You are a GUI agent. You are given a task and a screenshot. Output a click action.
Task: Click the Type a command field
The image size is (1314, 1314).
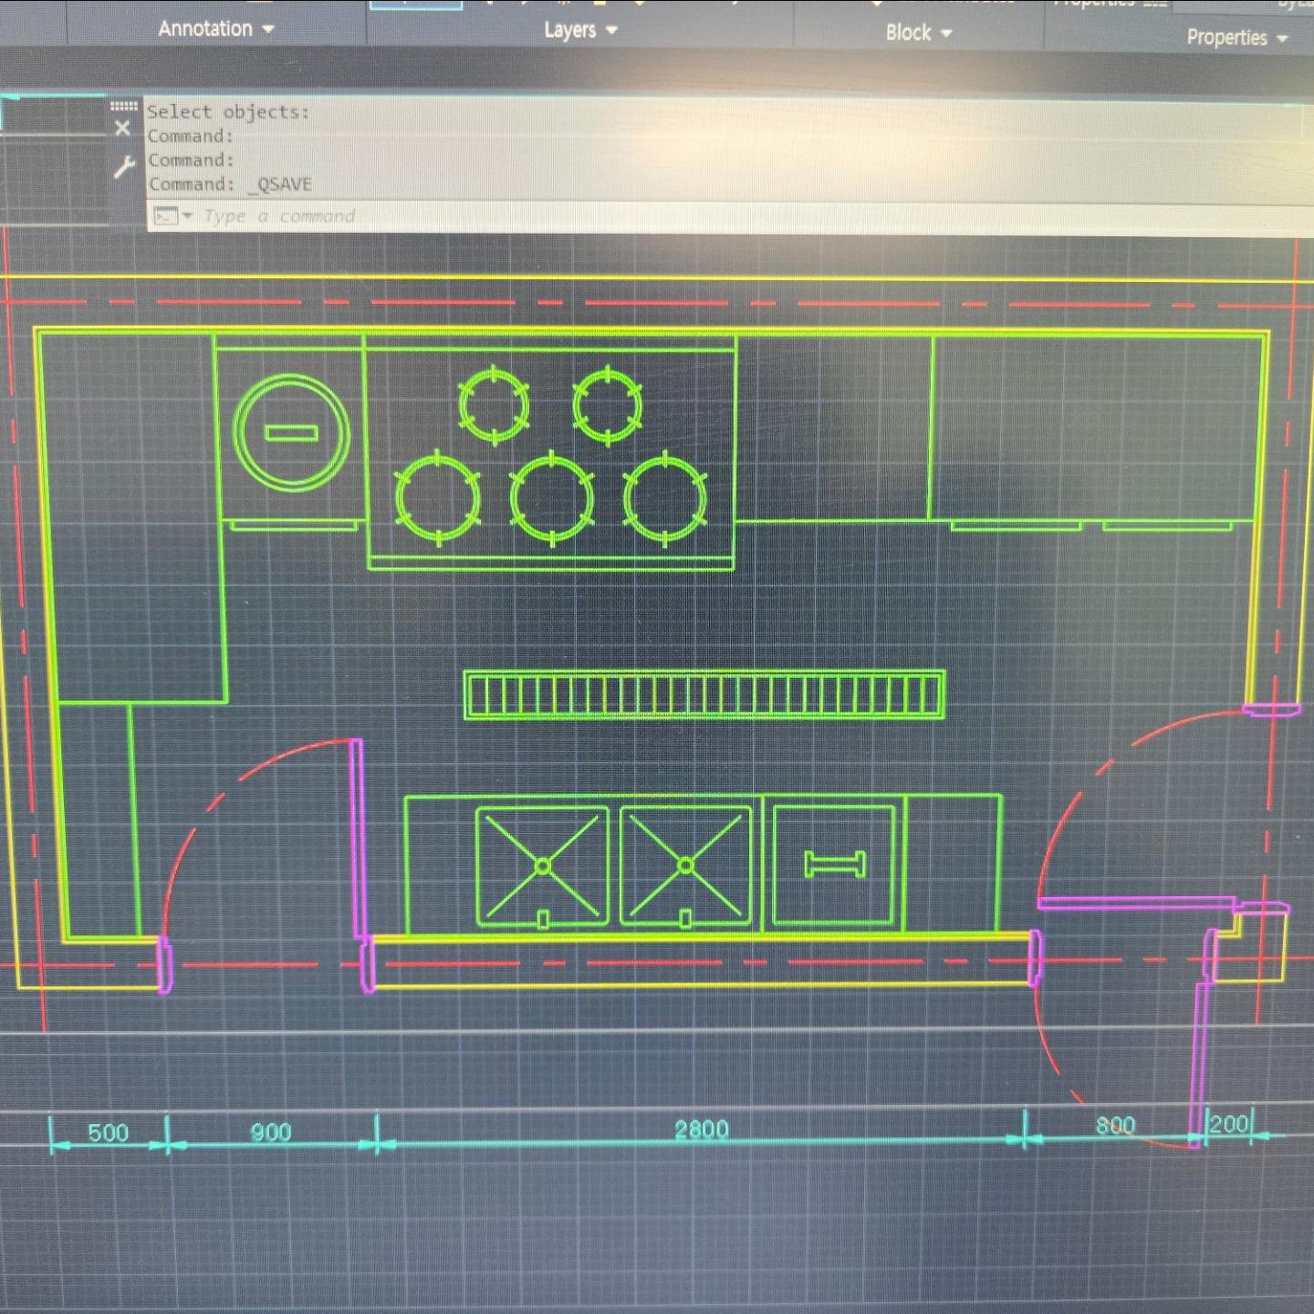(730, 217)
